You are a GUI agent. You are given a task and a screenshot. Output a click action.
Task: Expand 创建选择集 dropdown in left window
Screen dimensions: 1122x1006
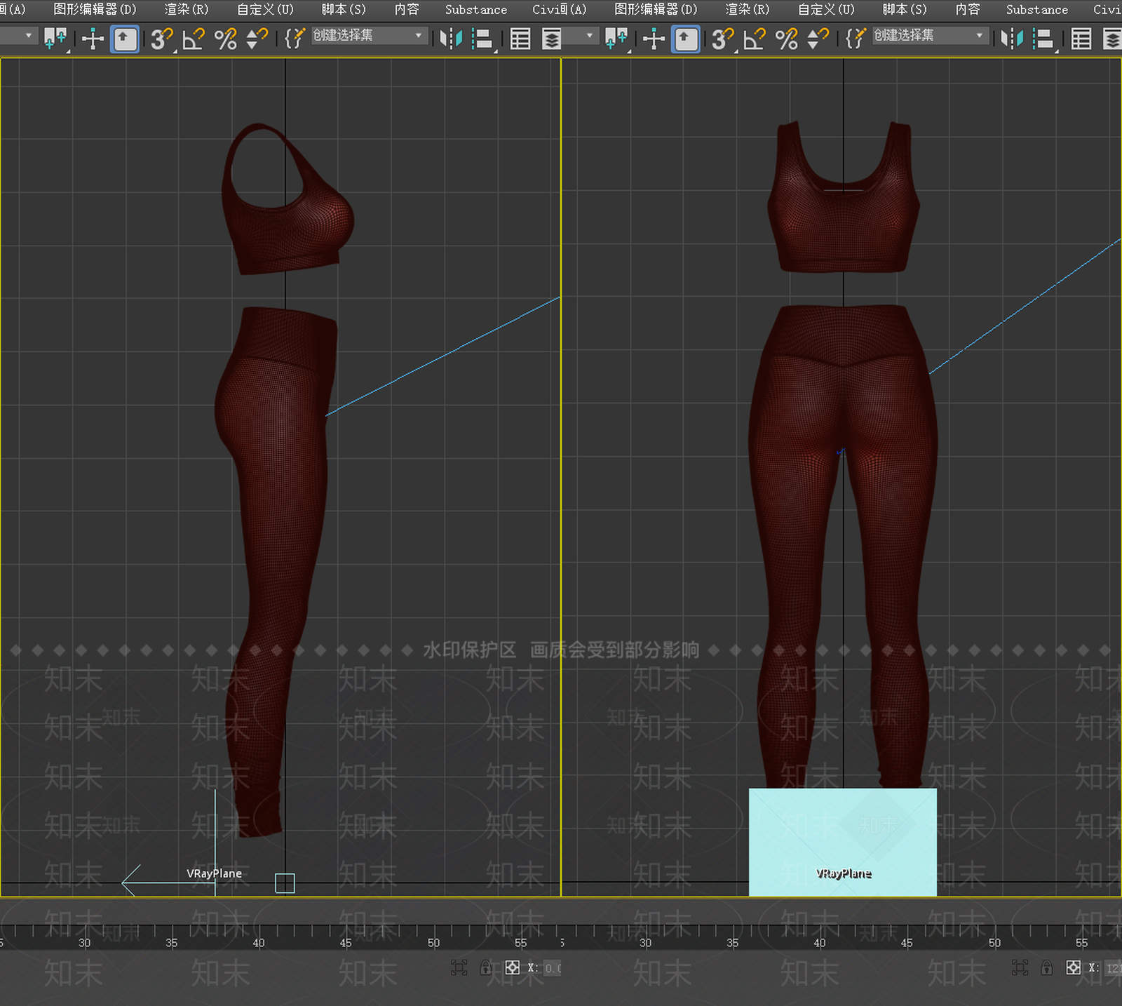click(x=419, y=35)
